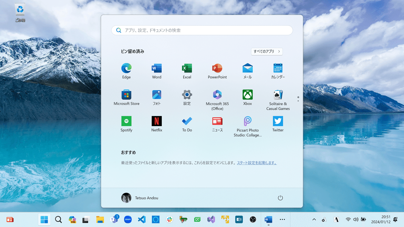Image resolution: width=404 pixels, height=227 pixels.
Task: Open Qt Creator (QC) on the taskbar
Action: pos(197,220)
